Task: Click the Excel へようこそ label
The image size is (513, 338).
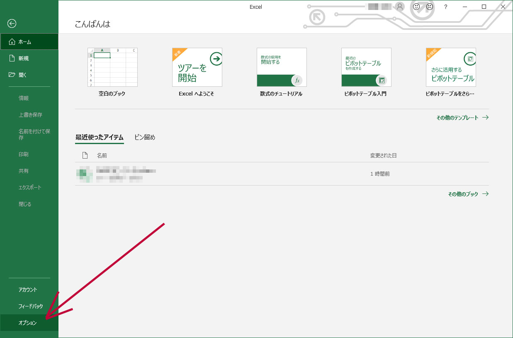Action: [x=197, y=94]
